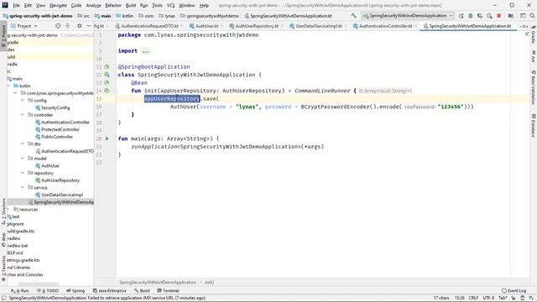Image resolution: width=537 pixels, height=302 pixels.
Task: Run with coverage icon in the toolbar
Action: (480, 16)
